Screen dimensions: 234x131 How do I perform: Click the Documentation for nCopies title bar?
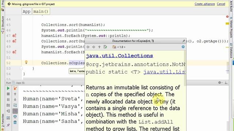[133, 41]
